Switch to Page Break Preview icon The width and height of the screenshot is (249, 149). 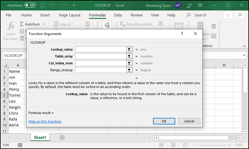[x=185, y=145]
